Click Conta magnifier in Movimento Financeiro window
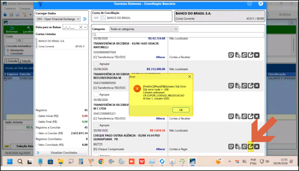 point(20,40)
